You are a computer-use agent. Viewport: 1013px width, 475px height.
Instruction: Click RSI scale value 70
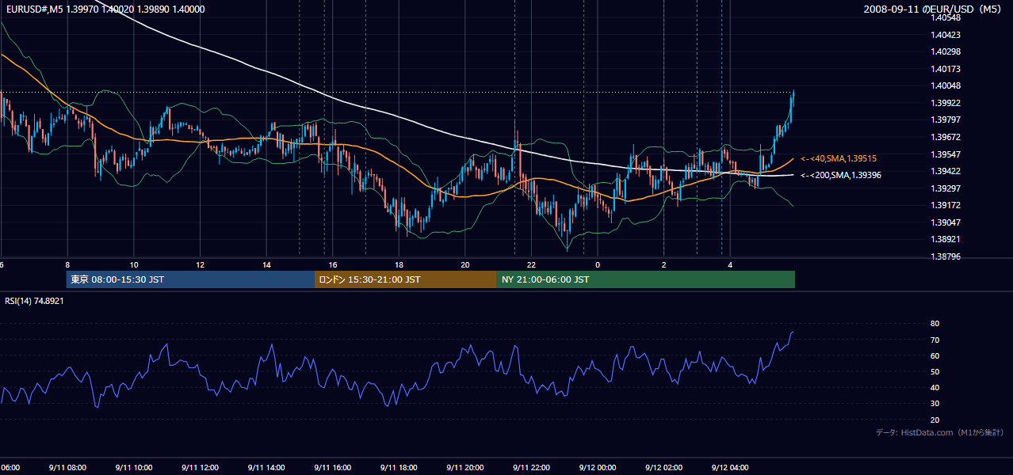click(935, 340)
